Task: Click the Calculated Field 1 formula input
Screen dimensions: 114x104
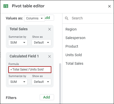Action: coord(30,70)
